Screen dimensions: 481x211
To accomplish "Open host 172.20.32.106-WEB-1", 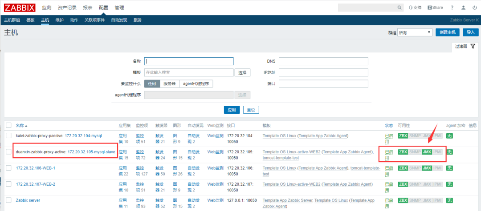I will point(36,168).
